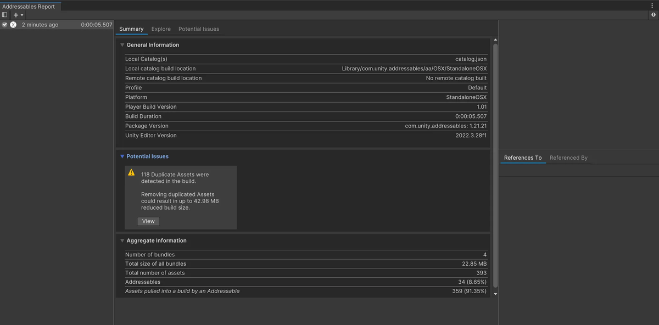The height and width of the screenshot is (325, 659).
Task: Click the scrollbar down arrow in summary
Action: pyautogui.click(x=495, y=294)
